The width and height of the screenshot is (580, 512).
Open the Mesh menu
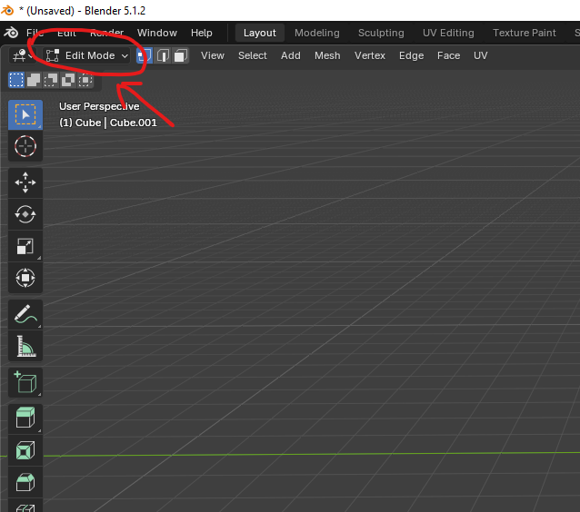[x=327, y=55]
